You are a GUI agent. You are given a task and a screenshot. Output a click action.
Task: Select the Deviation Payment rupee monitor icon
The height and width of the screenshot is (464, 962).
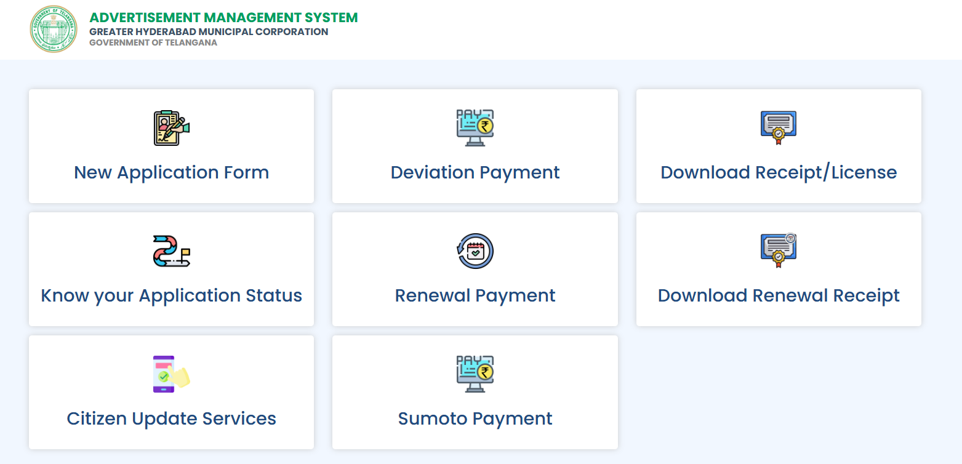point(475,127)
